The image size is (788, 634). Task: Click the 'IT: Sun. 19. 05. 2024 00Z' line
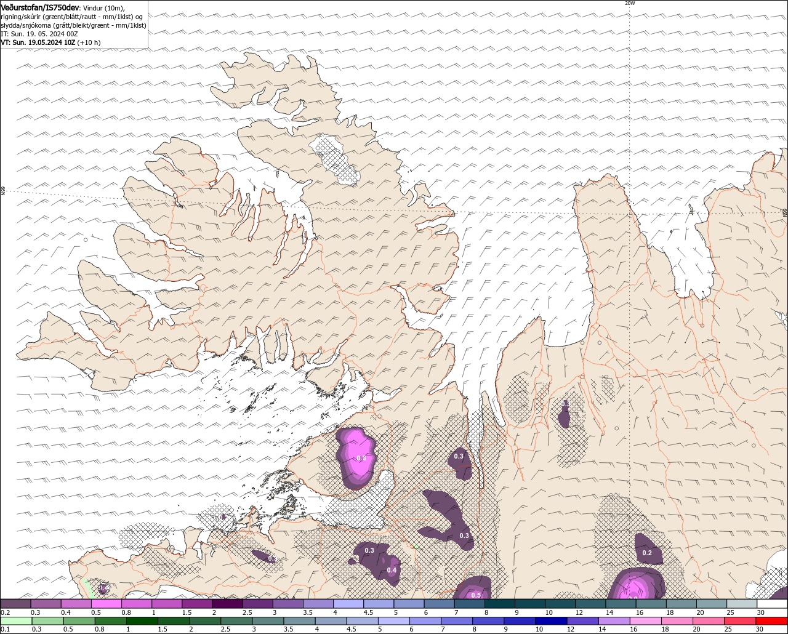coord(39,34)
